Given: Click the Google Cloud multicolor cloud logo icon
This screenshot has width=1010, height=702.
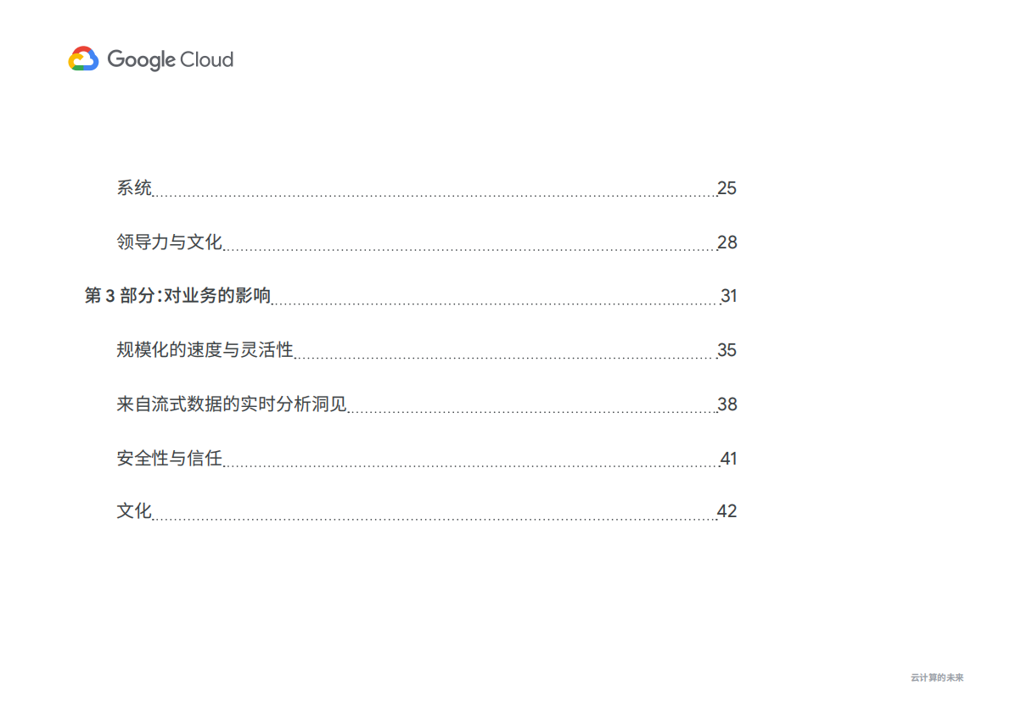Looking at the screenshot, I should (x=83, y=59).
